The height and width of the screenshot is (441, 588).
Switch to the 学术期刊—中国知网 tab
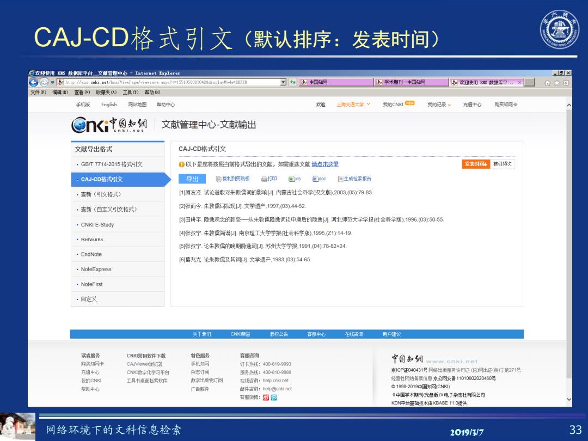point(412,82)
